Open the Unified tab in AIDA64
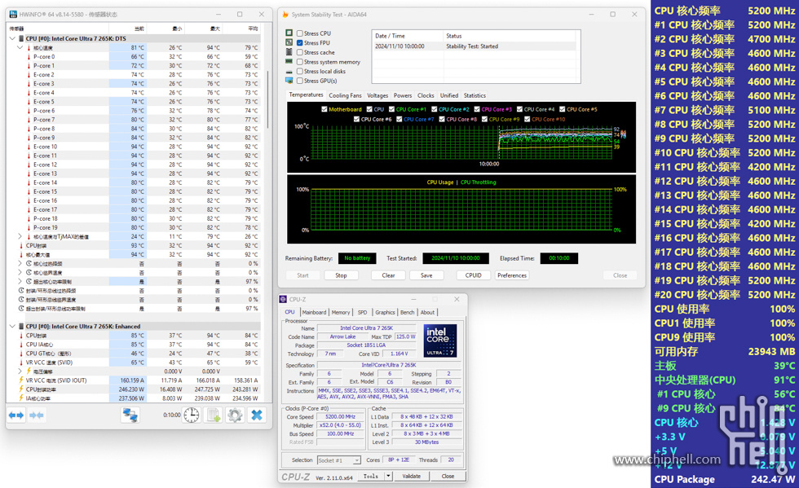This screenshot has width=799, height=488. click(449, 95)
